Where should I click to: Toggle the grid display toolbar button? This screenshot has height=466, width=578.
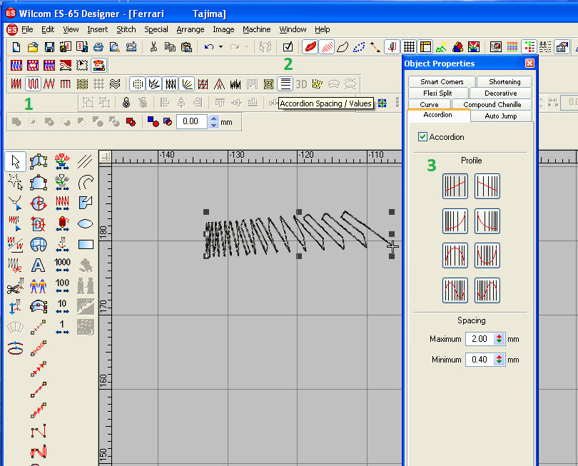tap(409, 47)
